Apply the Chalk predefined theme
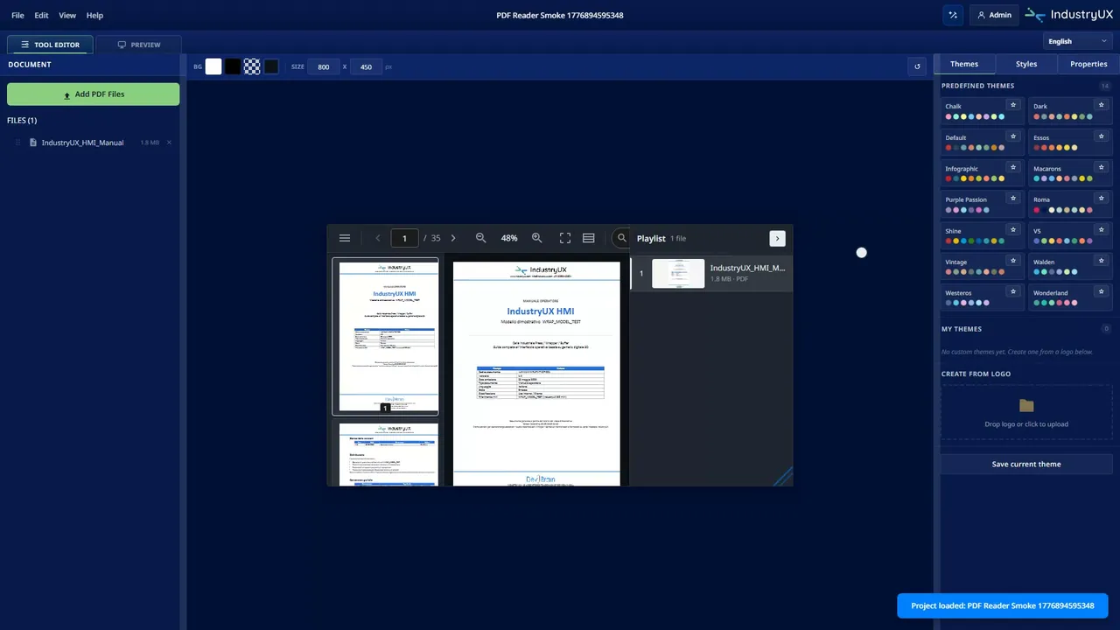Image resolution: width=1120 pixels, height=630 pixels. pyautogui.click(x=983, y=110)
